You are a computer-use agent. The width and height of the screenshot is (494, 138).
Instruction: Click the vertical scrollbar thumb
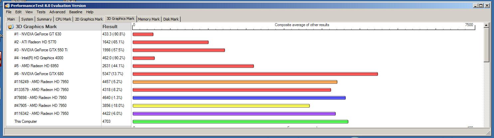tap(486, 45)
